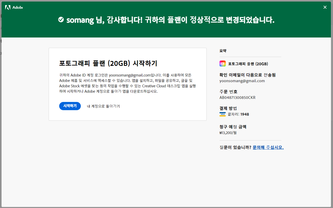Click the Visa card icon
The height and width of the screenshot is (208, 333).
[x=223, y=114]
